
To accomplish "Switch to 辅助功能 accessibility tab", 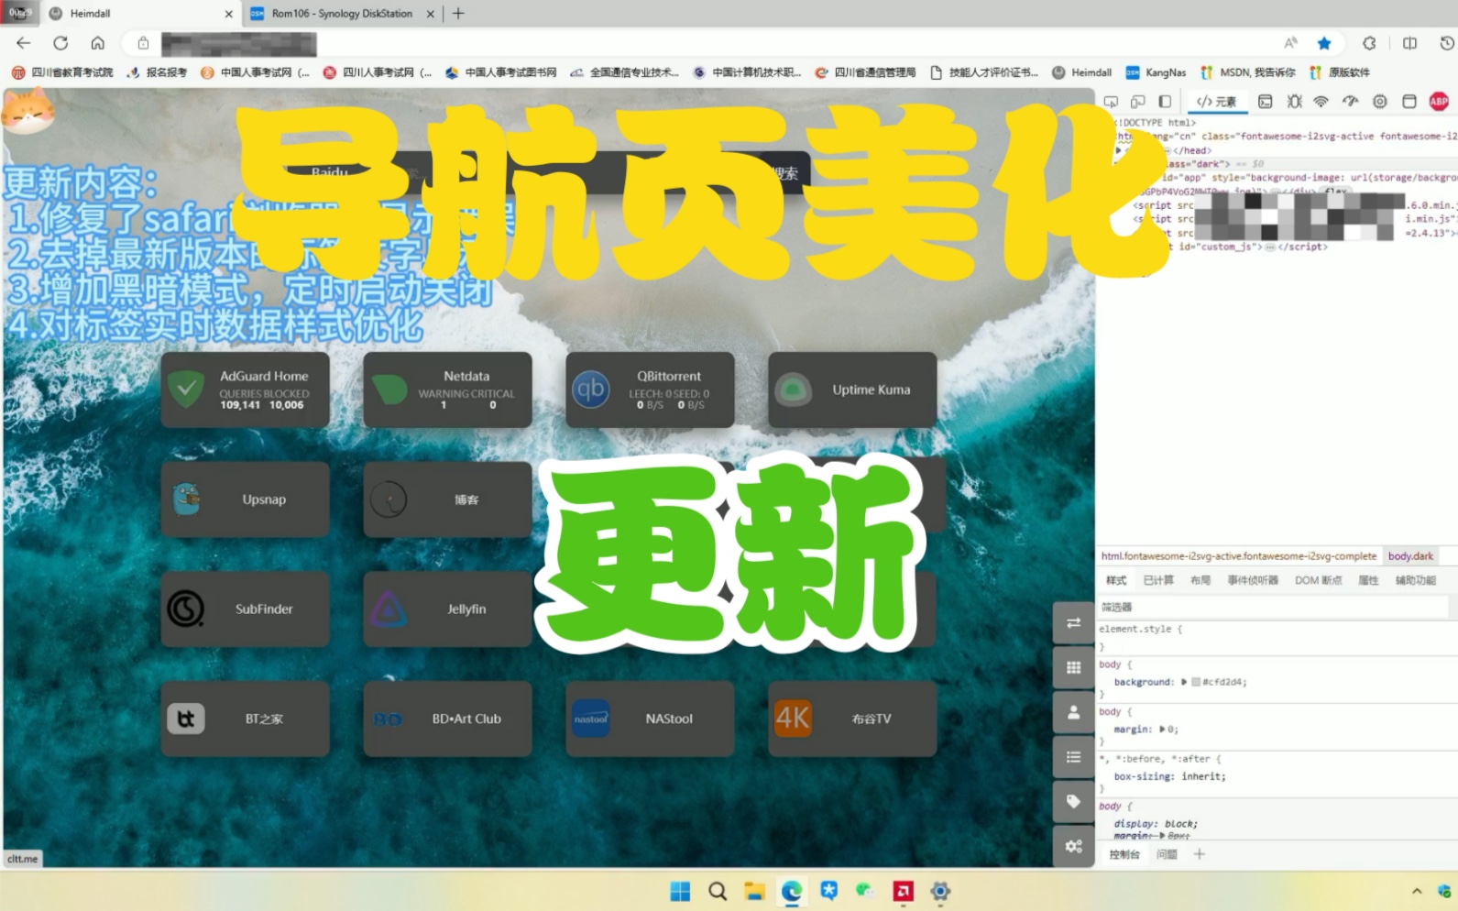I will click(x=1416, y=580).
